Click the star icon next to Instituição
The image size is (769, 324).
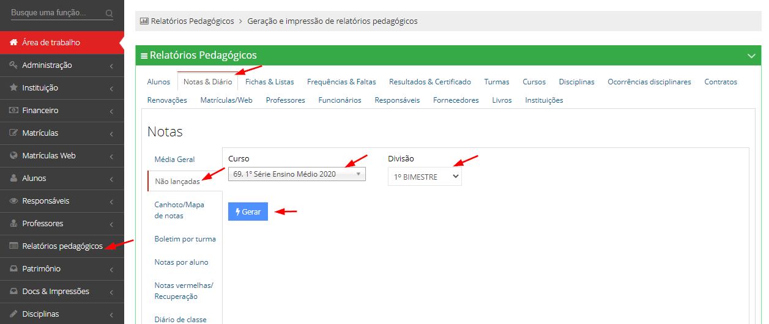pyautogui.click(x=13, y=88)
